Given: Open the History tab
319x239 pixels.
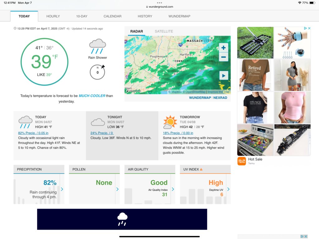Looking at the screenshot, I should 145,16.
